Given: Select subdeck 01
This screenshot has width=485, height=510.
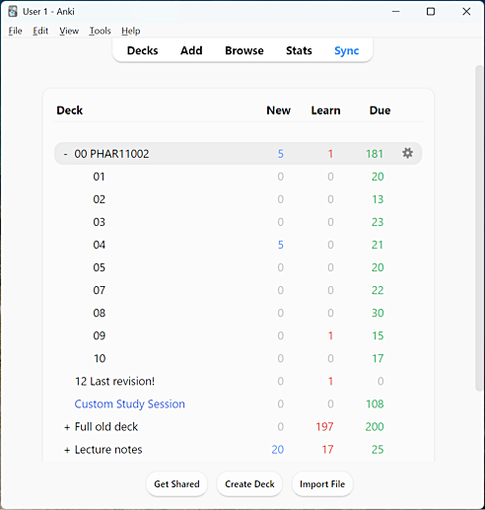Looking at the screenshot, I should click(99, 177).
